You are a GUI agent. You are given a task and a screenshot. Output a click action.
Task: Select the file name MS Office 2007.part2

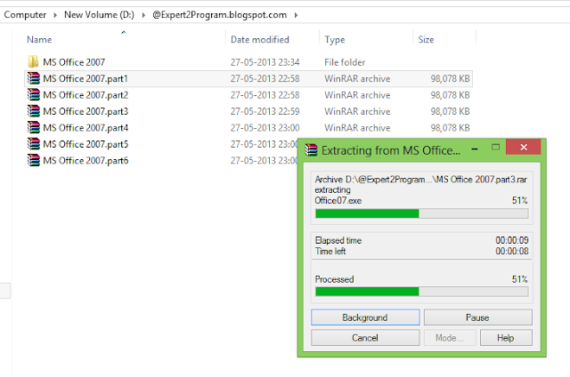[85, 95]
